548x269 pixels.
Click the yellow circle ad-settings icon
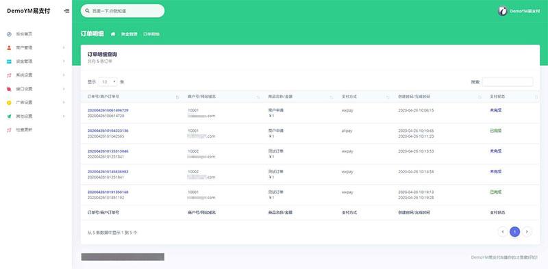tap(9, 103)
